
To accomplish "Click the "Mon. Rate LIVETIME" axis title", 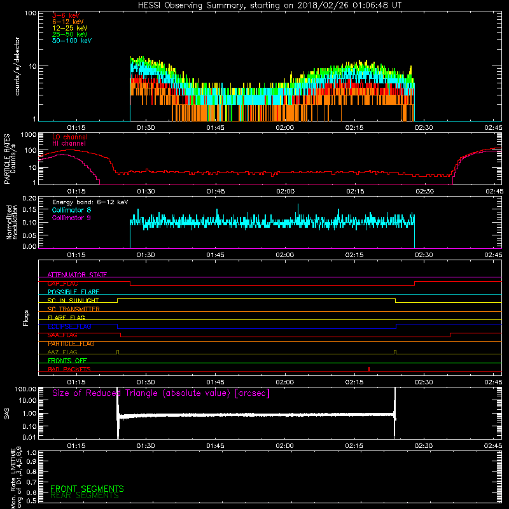I will [13, 478].
